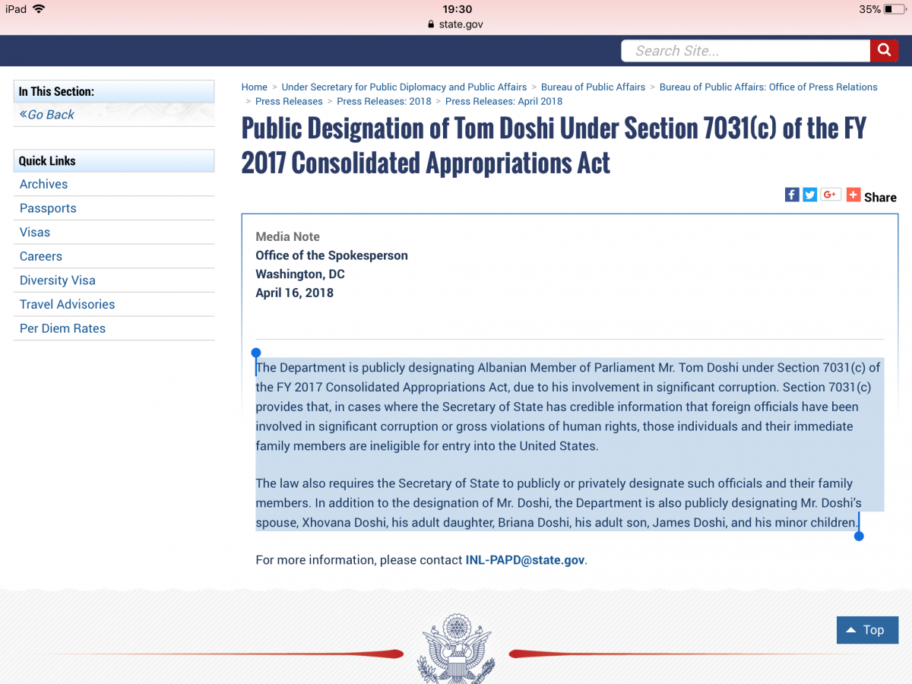Tap the battery indicator icon
The height and width of the screenshot is (684, 912).
[895, 9]
